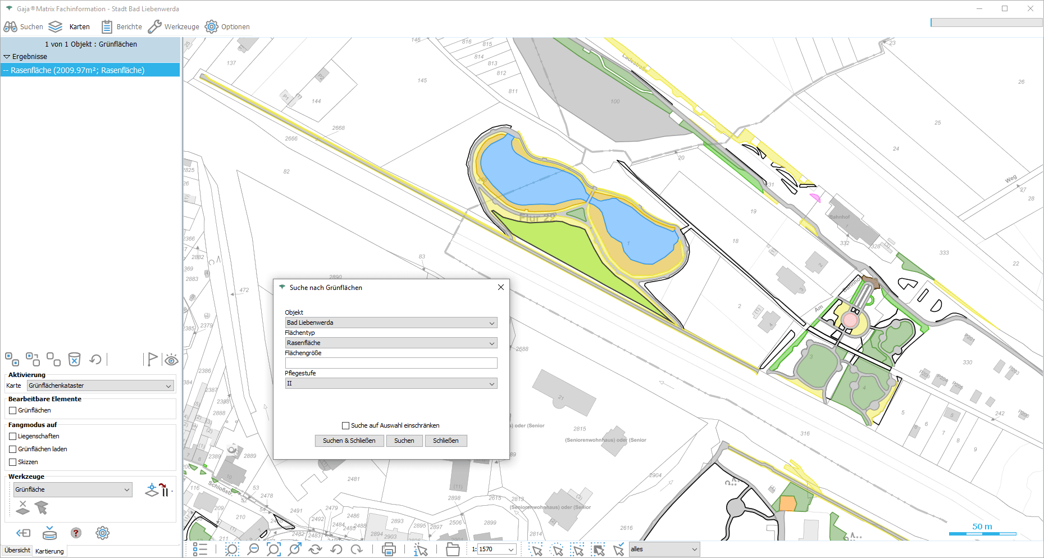Click the trash can delete selection icon
Screen dimensions: 1044x558
(x=74, y=359)
